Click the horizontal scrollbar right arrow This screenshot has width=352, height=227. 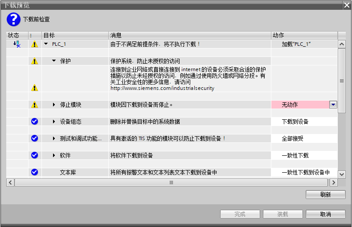334,182
